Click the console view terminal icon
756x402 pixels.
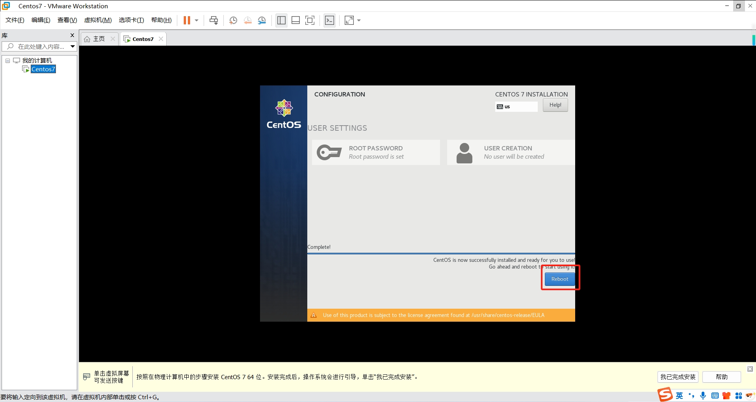point(329,20)
